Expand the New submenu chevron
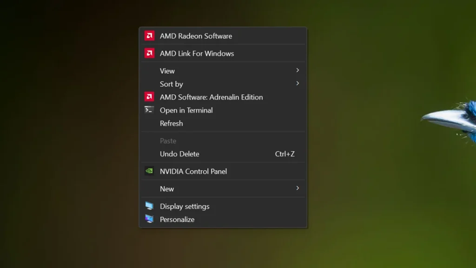Viewport: 476px width, 268px height. pos(297,188)
